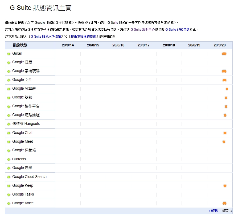Open G Suite 服務水準協議 link
Screen dimensions: 238x219
tap(47, 37)
